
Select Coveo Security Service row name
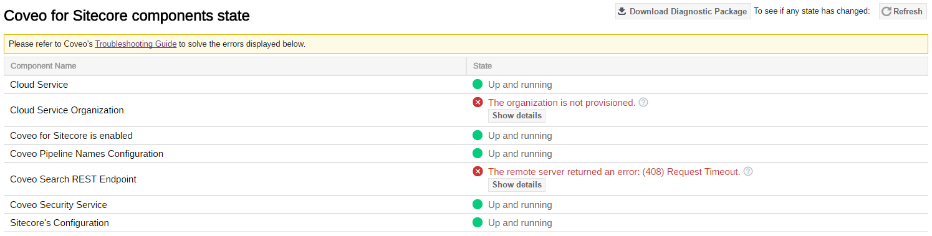[59, 205]
